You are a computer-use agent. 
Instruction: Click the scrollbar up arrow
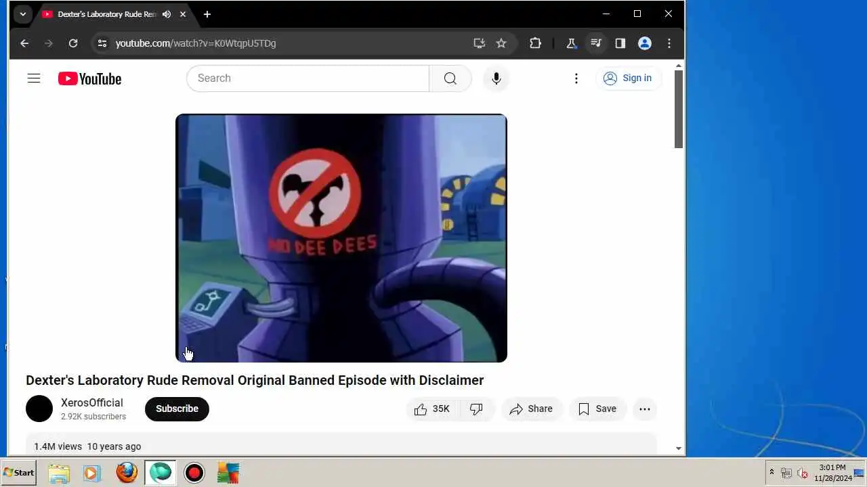pyautogui.click(x=679, y=65)
